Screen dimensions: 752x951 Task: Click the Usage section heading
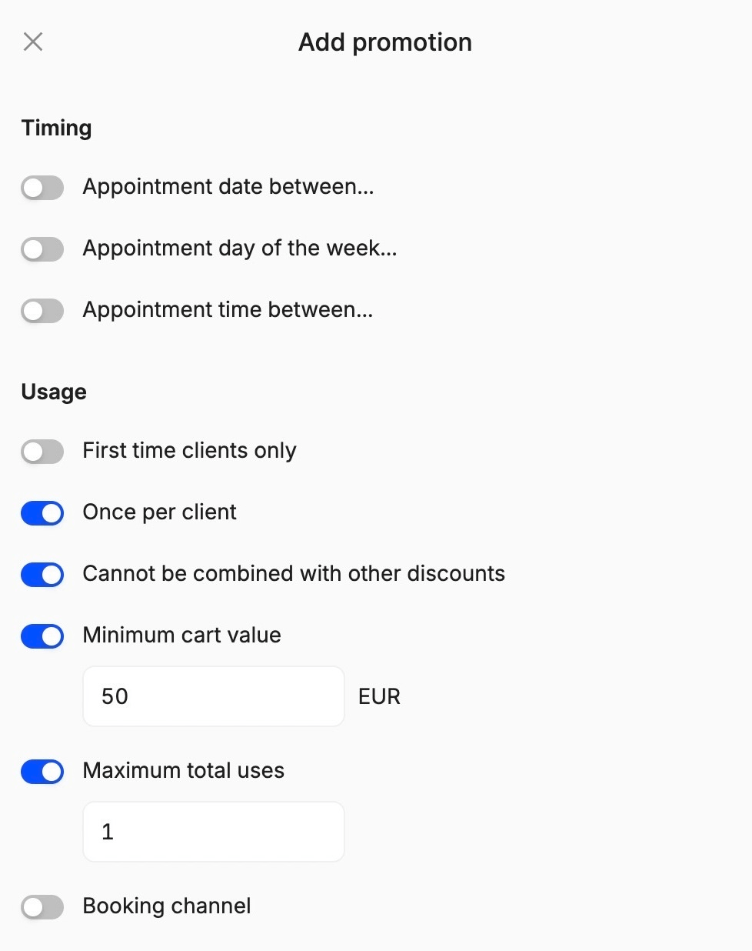(x=54, y=392)
